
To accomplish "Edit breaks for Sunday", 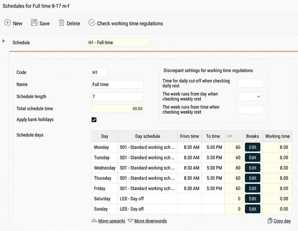I will coord(253,209).
